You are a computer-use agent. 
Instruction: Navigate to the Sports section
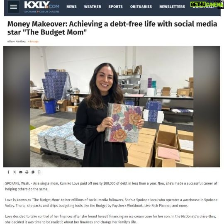tap(115, 7)
